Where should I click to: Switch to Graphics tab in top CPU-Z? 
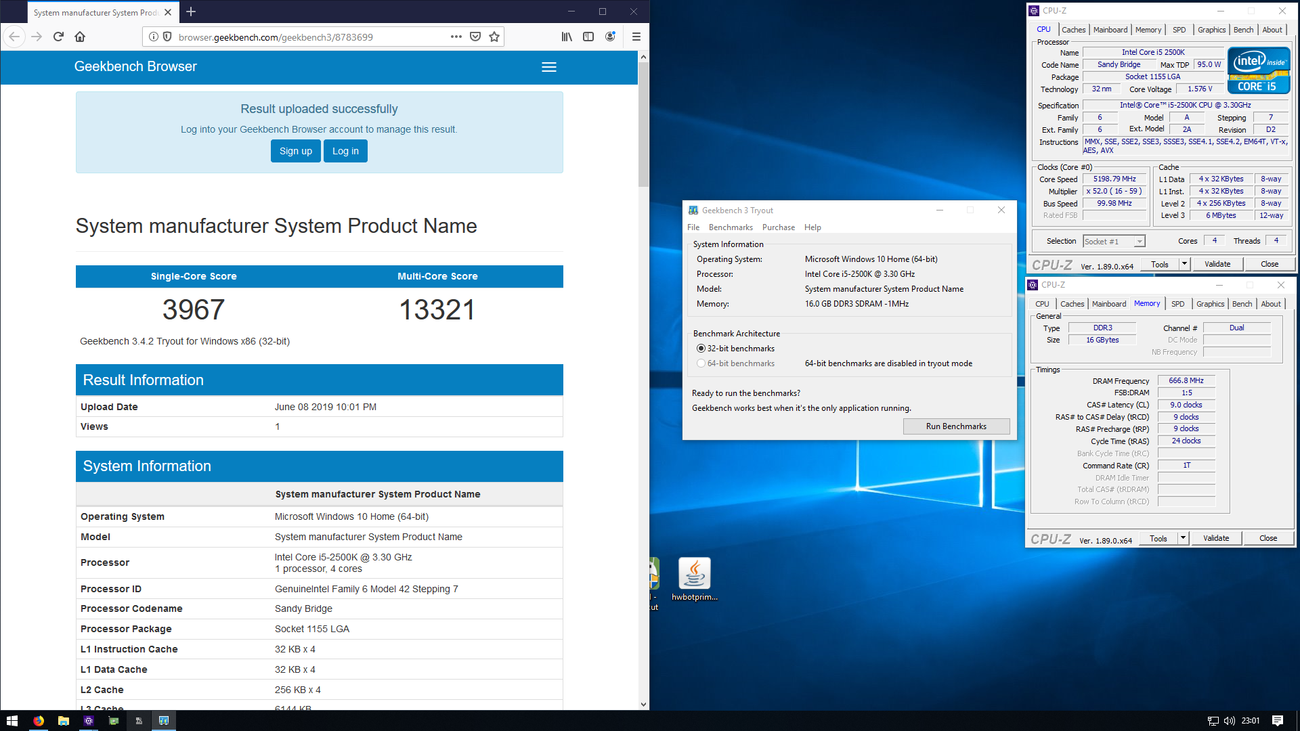[x=1211, y=30]
